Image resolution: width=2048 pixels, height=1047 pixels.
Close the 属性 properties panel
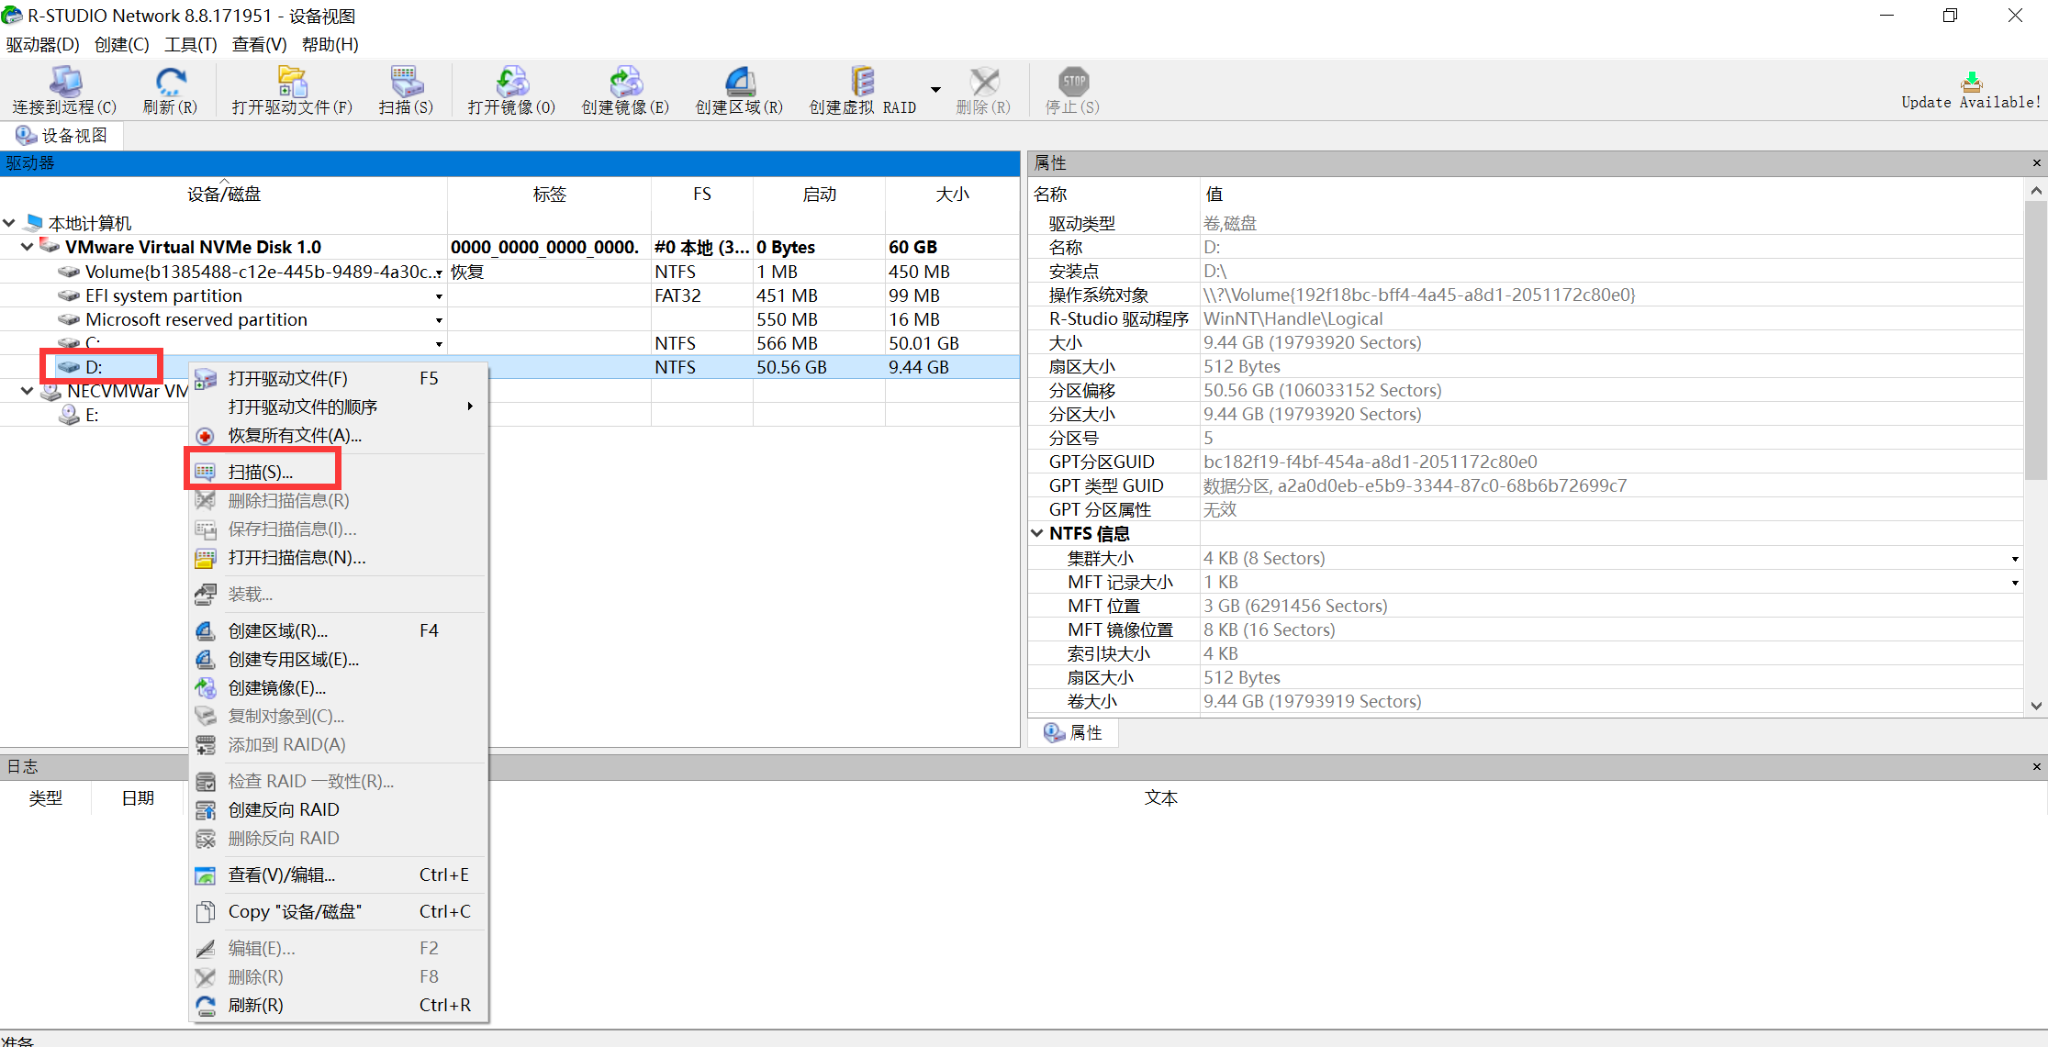pos(2037,163)
